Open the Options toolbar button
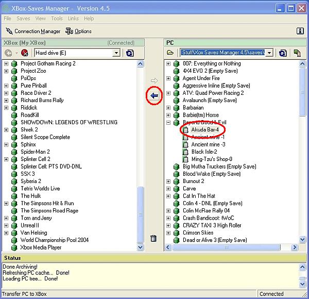This screenshot has height=299, width=309. pyautogui.click(x=78, y=31)
